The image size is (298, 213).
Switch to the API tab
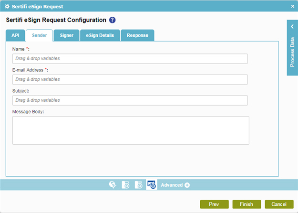point(15,35)
